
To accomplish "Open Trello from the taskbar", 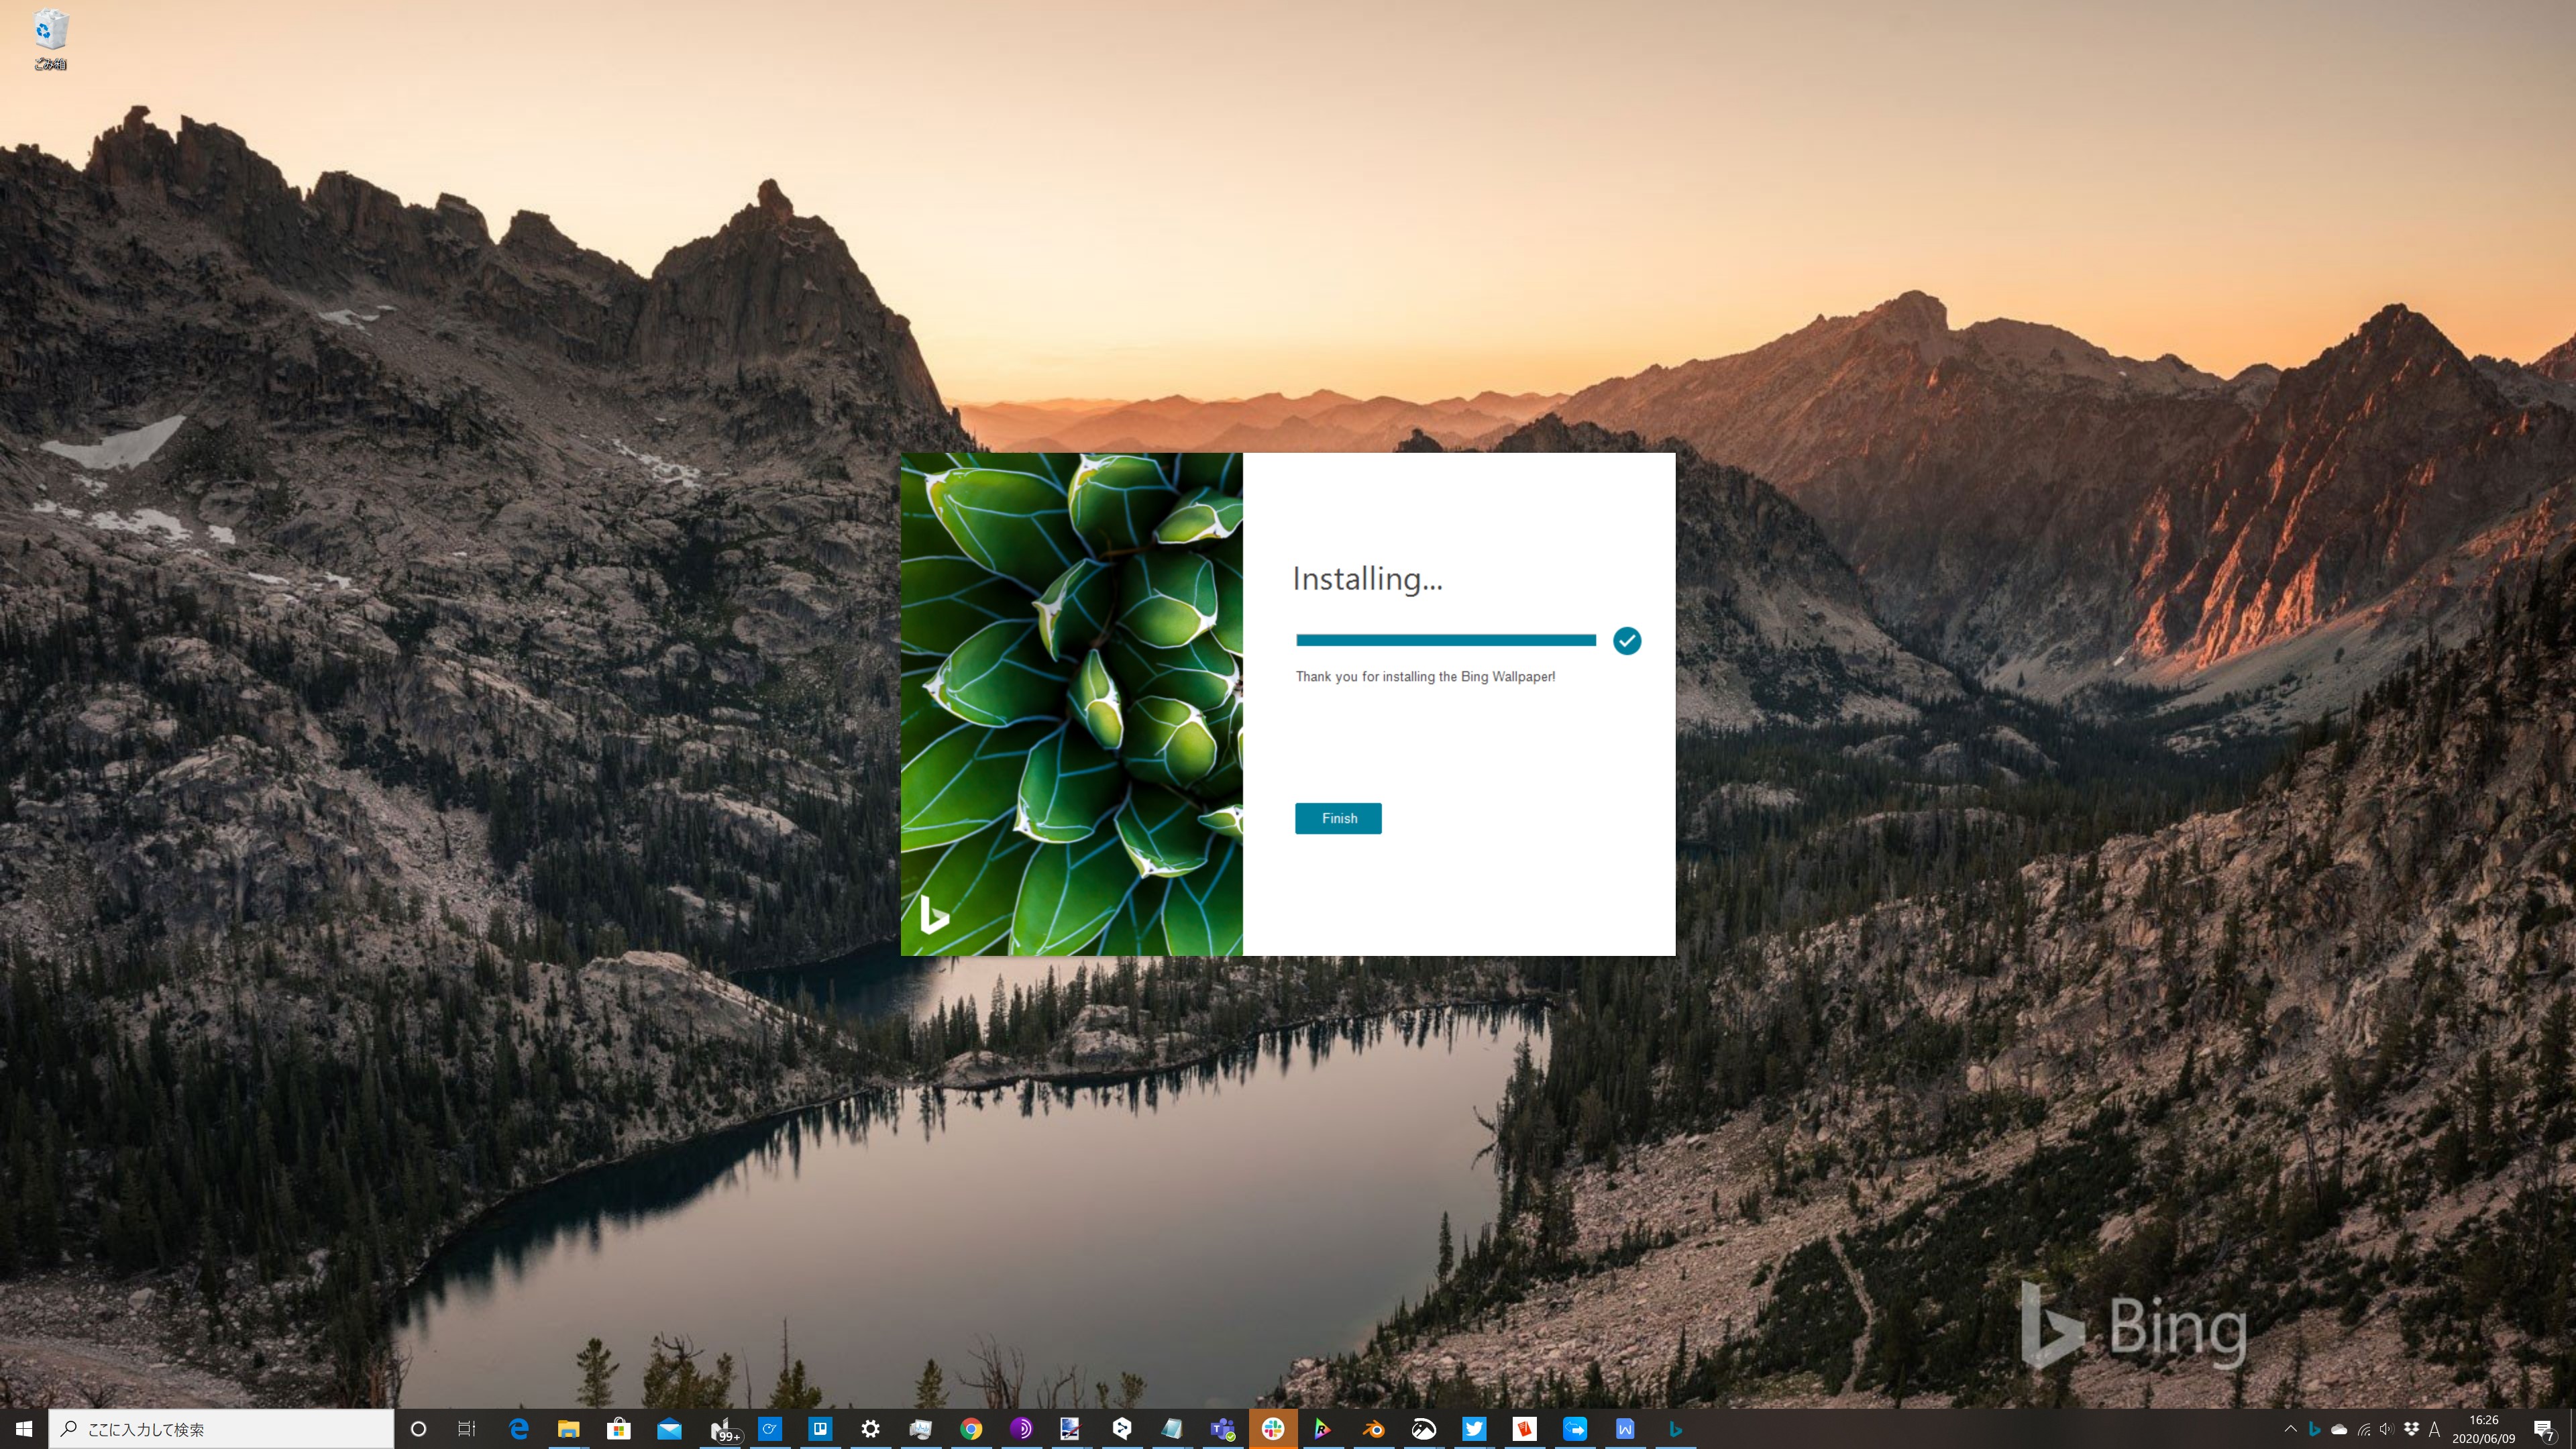I will 820,1429.
